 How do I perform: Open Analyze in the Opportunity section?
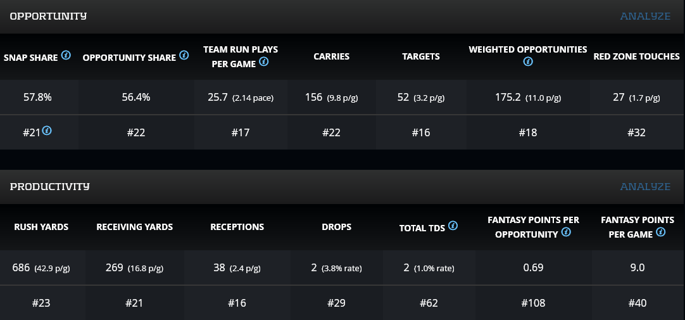tap(645, 16)
